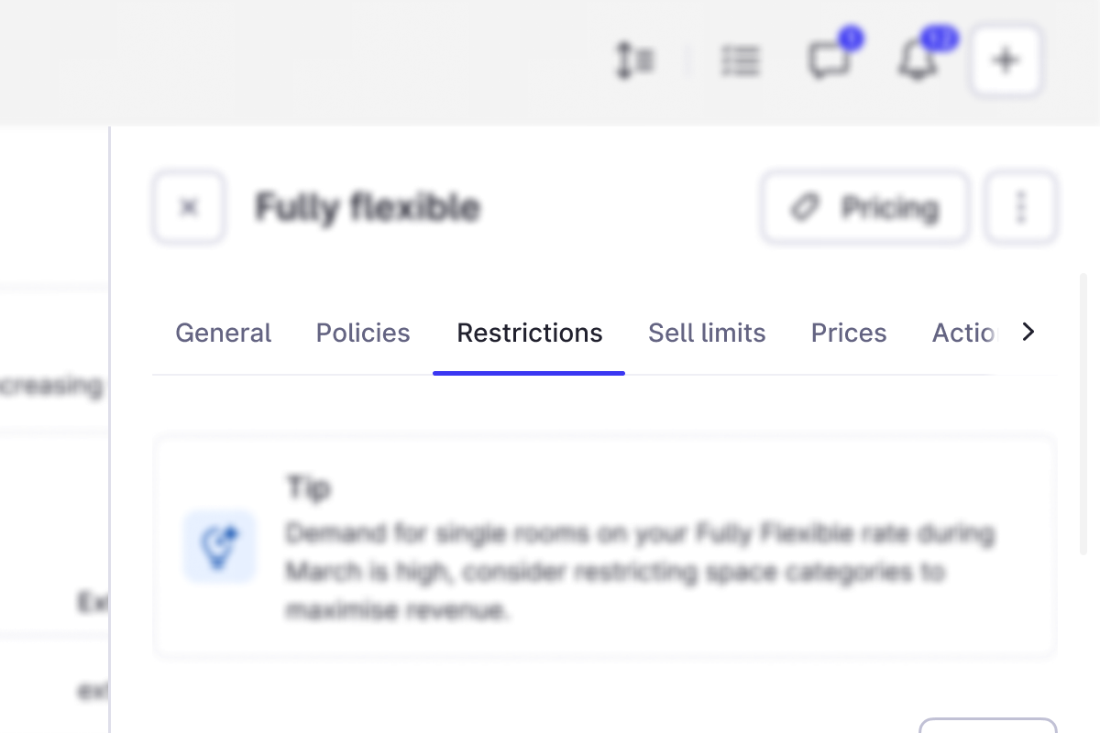This screenshot has width=1100, height=733.
Task: Open the three-dot more options menu
Action: [x=1021, y=207]
